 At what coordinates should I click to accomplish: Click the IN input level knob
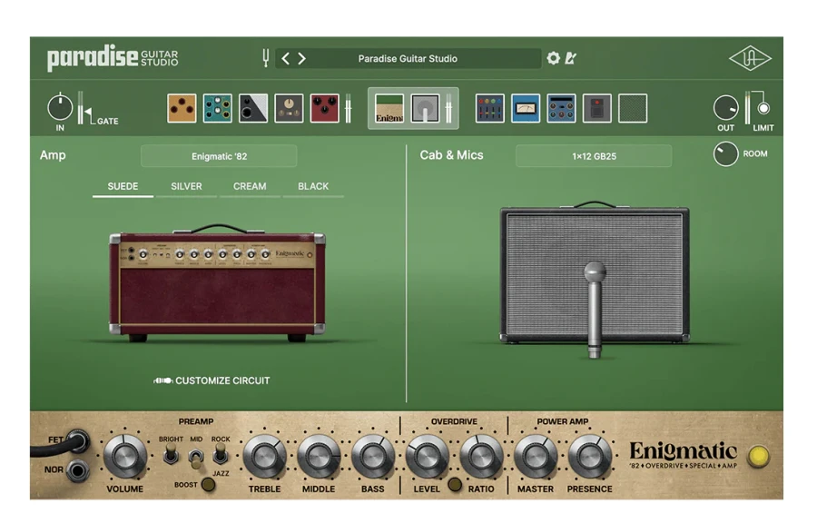(60, 108)
